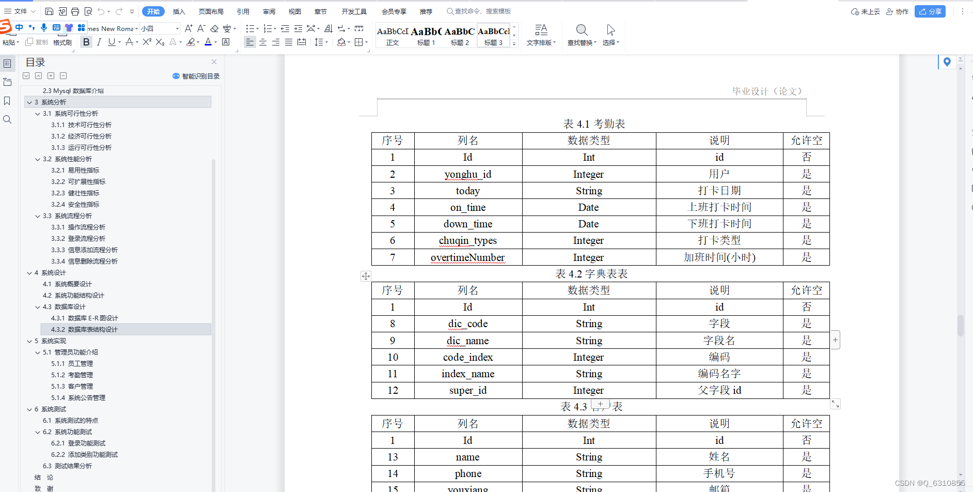
Task: Switch to 页面布局 ribbon tab
Action: (x=211, y=11)
